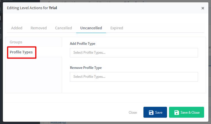The height and width of the screenshot is (124, 211).
Task: Select the Profile Types side section
Action: pos(21,52)
